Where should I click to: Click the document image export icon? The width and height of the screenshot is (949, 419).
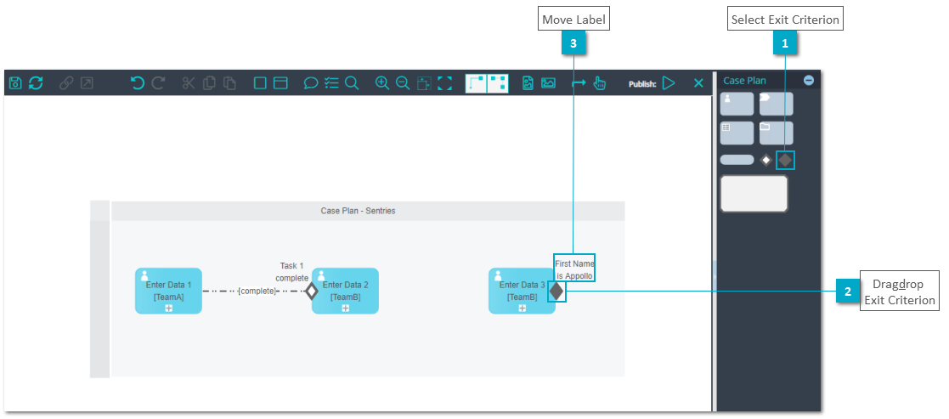(528, 83)
